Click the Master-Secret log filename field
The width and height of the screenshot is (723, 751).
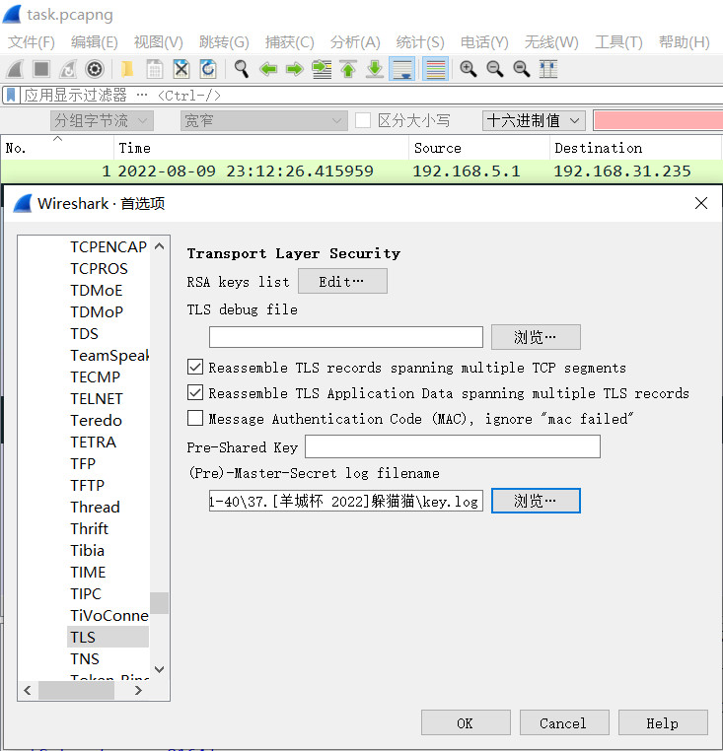345,501
